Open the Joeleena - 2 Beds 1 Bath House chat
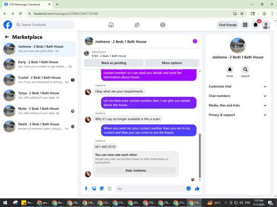 click(39, 49)
